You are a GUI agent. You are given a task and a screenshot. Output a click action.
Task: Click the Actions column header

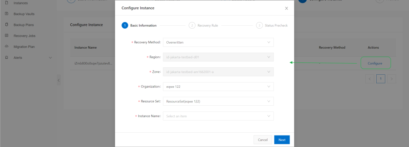tap(373, 47)
